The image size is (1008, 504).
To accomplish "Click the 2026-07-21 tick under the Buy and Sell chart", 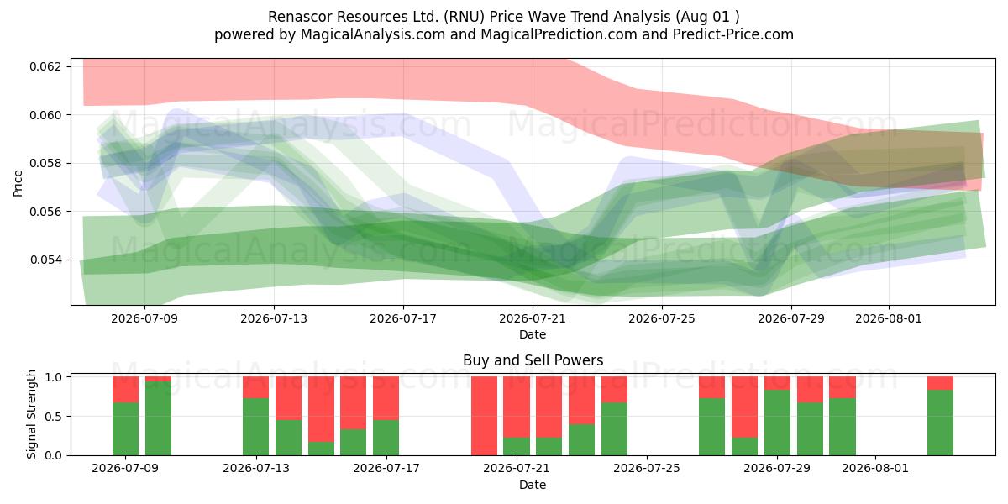I will [517, 469].
